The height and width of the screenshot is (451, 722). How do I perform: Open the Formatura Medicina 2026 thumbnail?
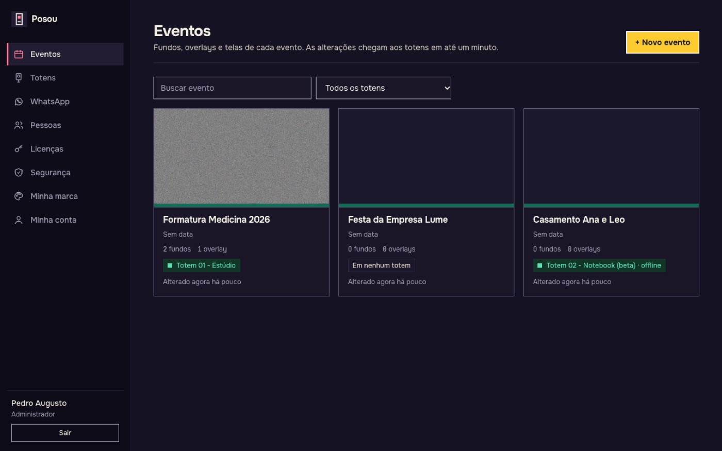[x=241, y=156]
